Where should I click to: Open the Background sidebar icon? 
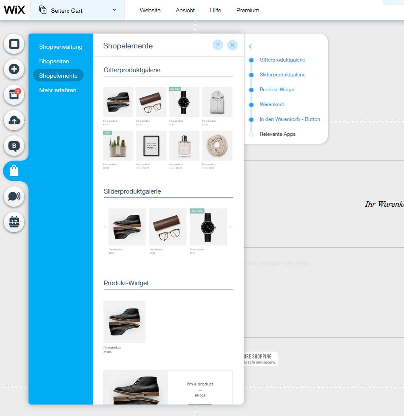click(x=14, y=44)
